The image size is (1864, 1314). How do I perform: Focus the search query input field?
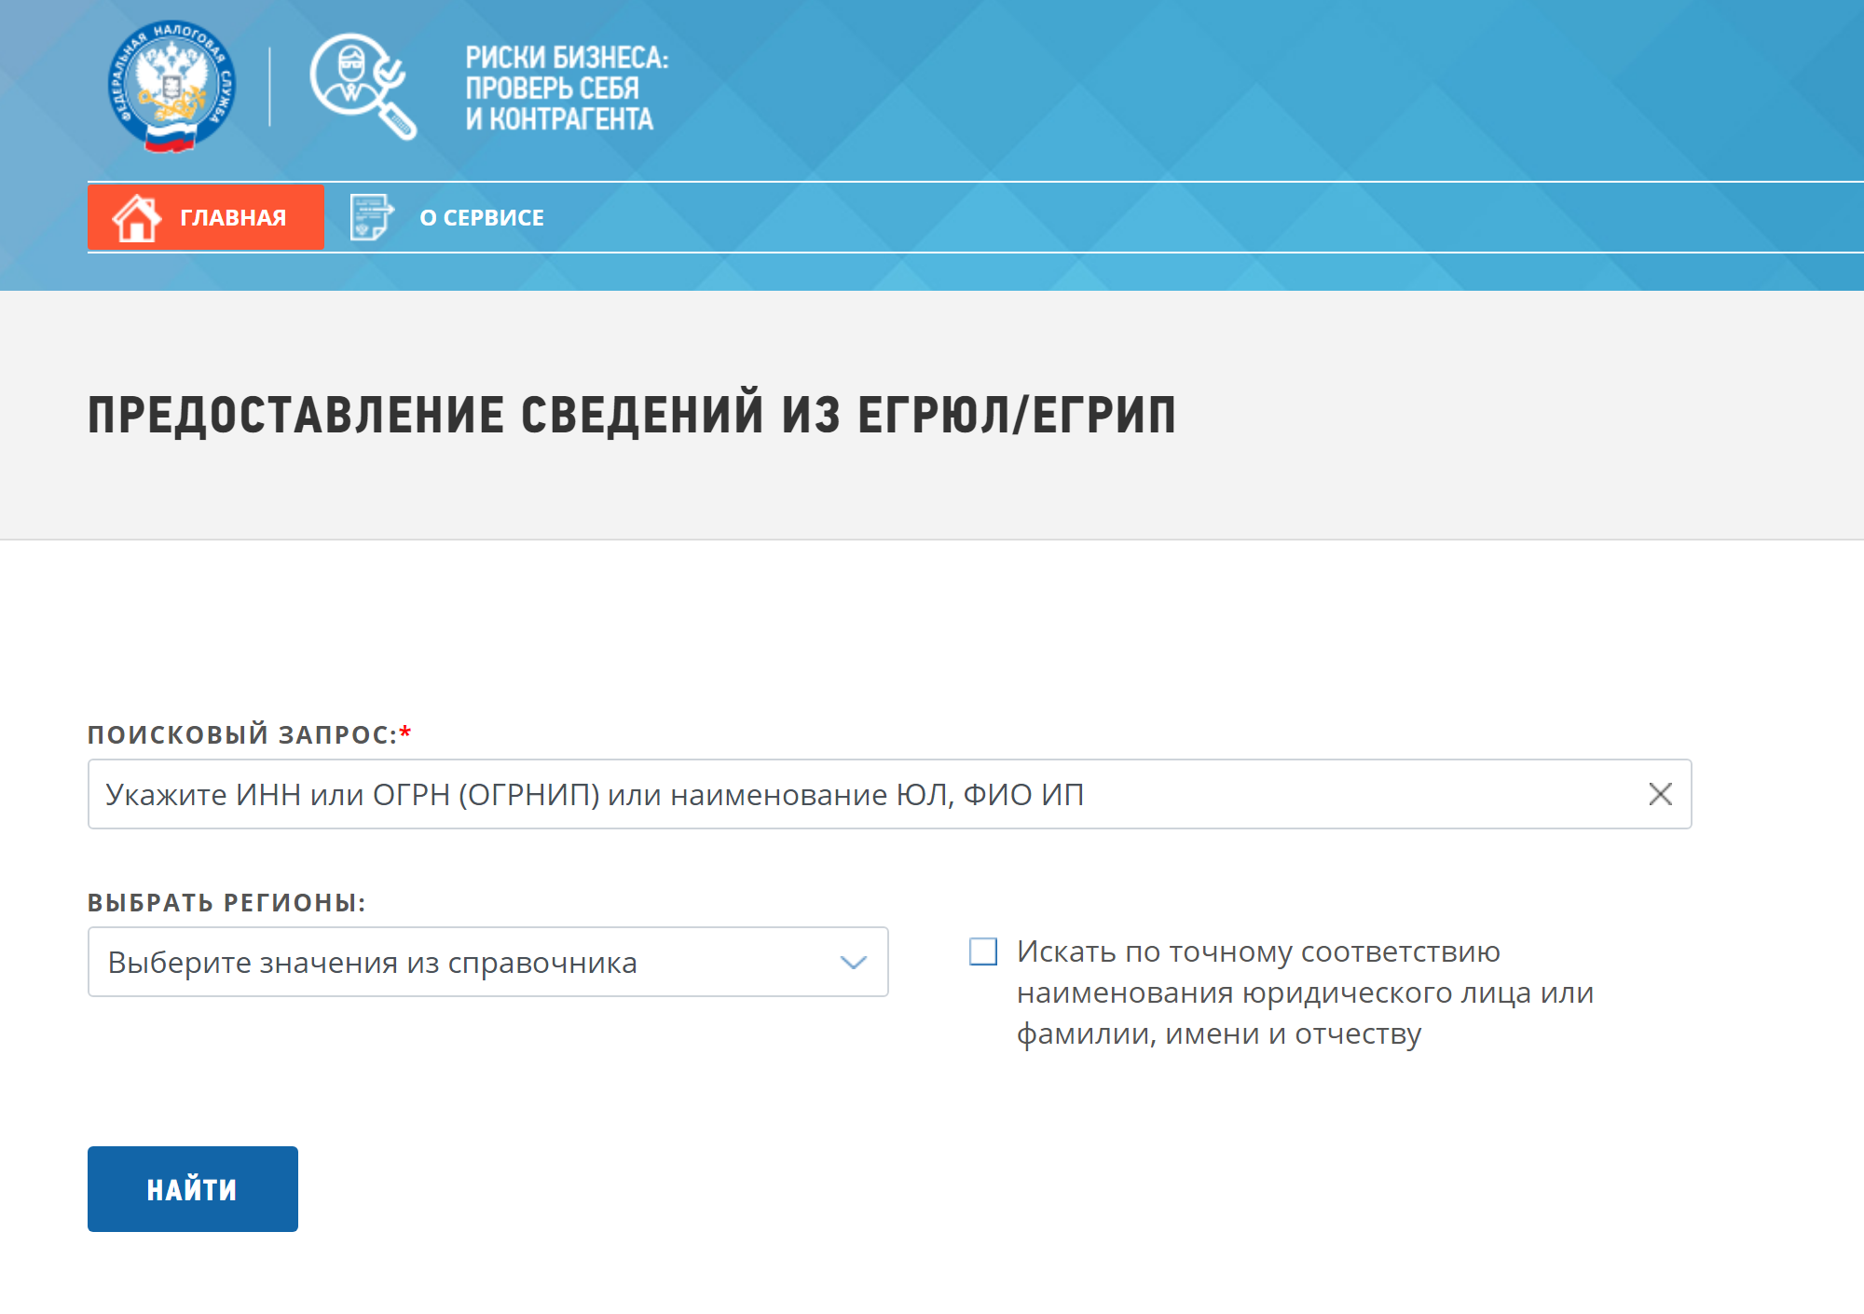click(889, 794)
